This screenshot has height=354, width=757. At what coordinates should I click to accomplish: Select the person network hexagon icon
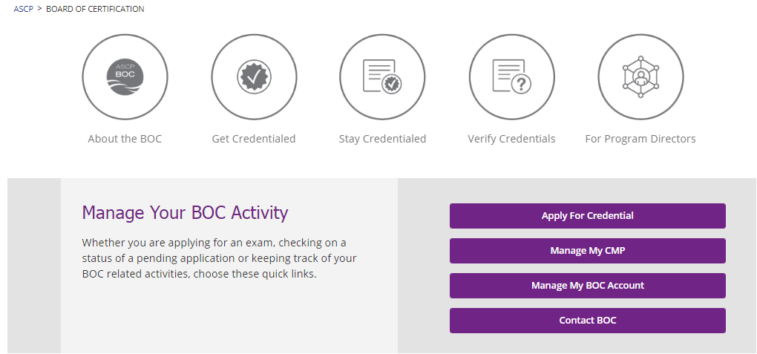(640, 76)
